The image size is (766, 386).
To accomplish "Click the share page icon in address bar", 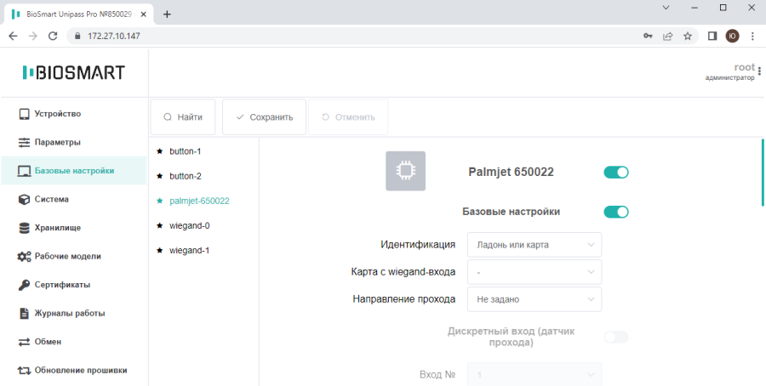I will click(x=668, y=36).
